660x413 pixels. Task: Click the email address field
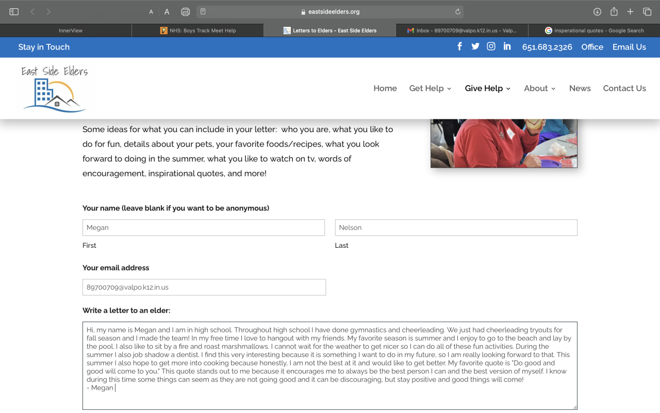[x=204, y=287]
